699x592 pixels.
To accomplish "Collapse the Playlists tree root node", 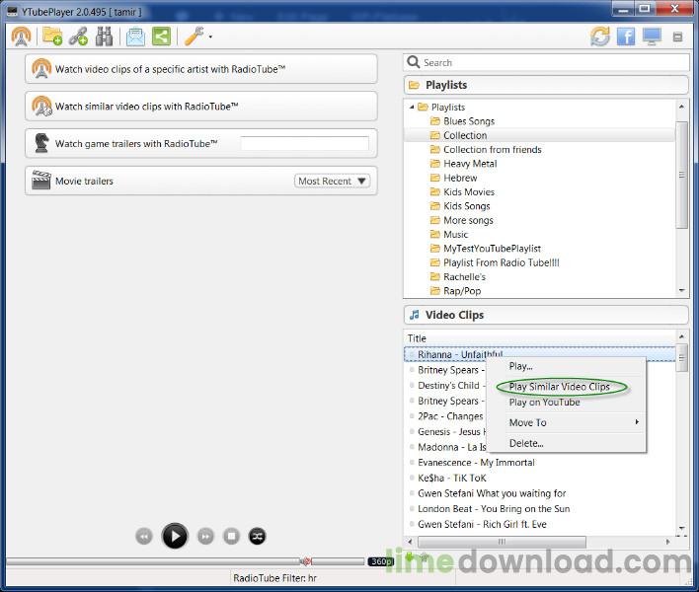I will point(411,107).
